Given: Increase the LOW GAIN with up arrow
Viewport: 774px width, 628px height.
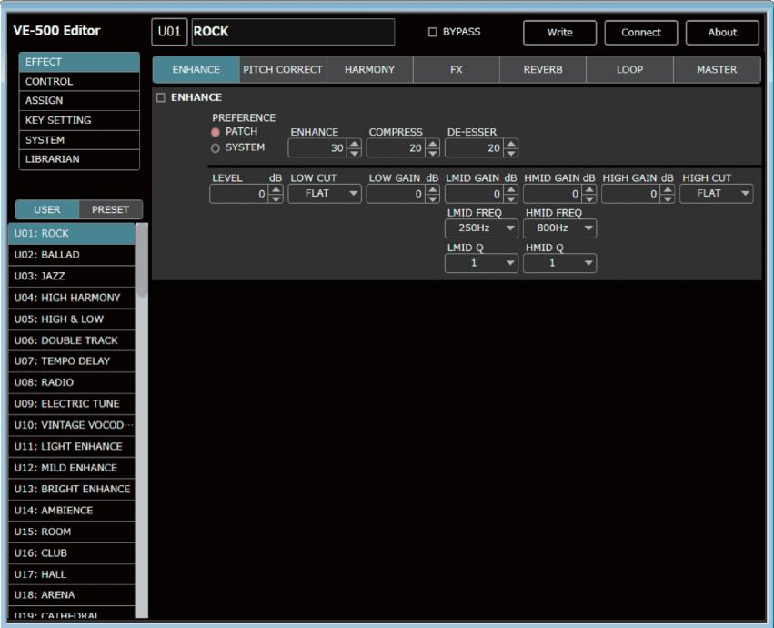Looking at the screenshot, I should point(432,189).
